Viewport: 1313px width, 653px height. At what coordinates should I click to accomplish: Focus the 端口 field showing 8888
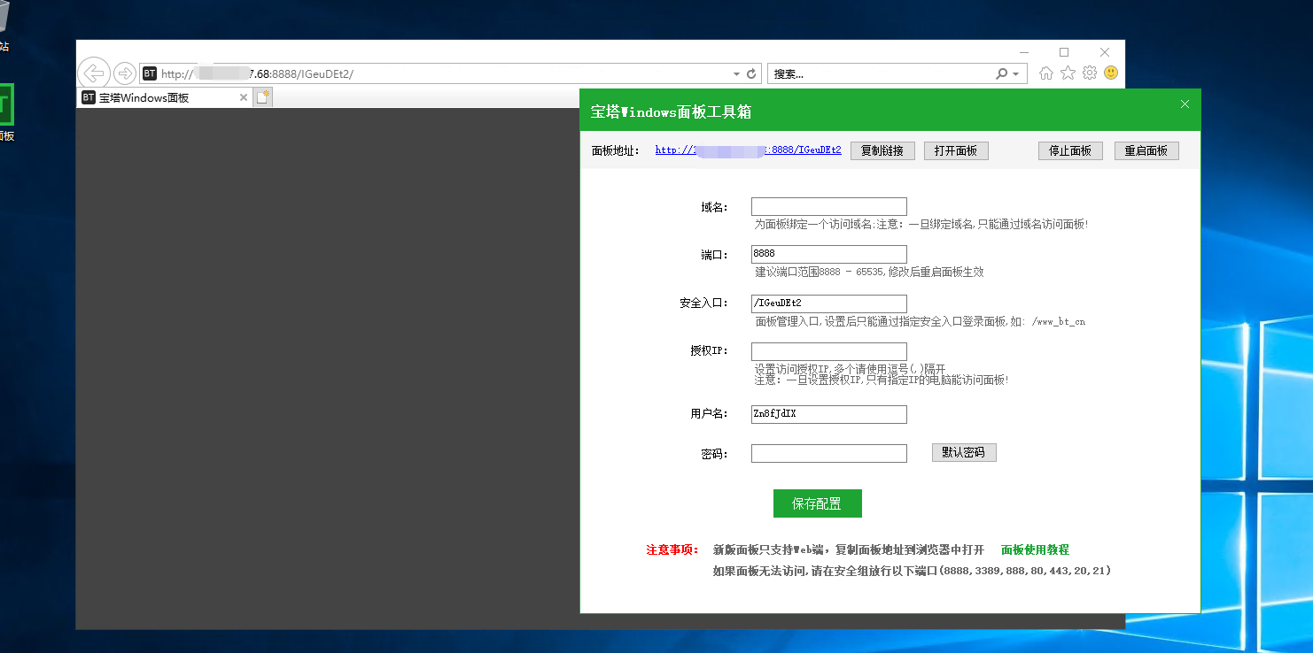coord(829,254)
